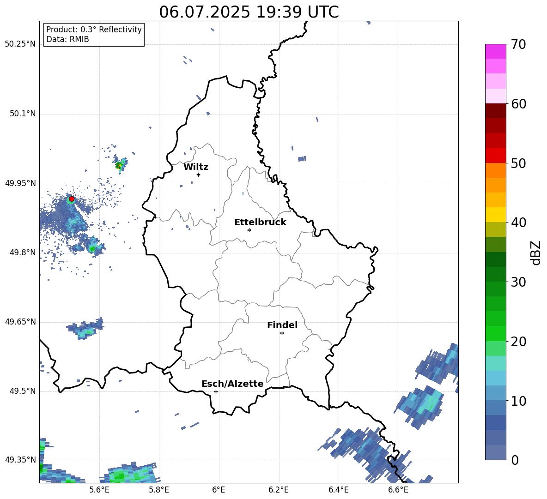Click the 6.2°E longitude label
The image size is (547, 499).
tap(279, 490)
